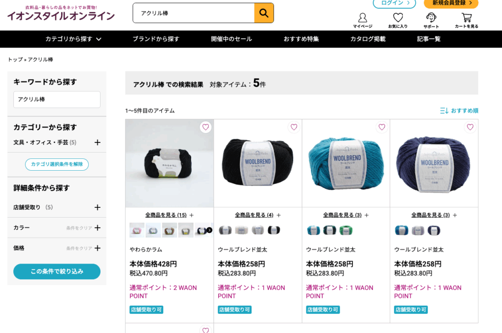This screenshot has width=502, height=333.
Task: Expand 全商品を見る (3) for the navy yarn
Action: coord(434,215)
